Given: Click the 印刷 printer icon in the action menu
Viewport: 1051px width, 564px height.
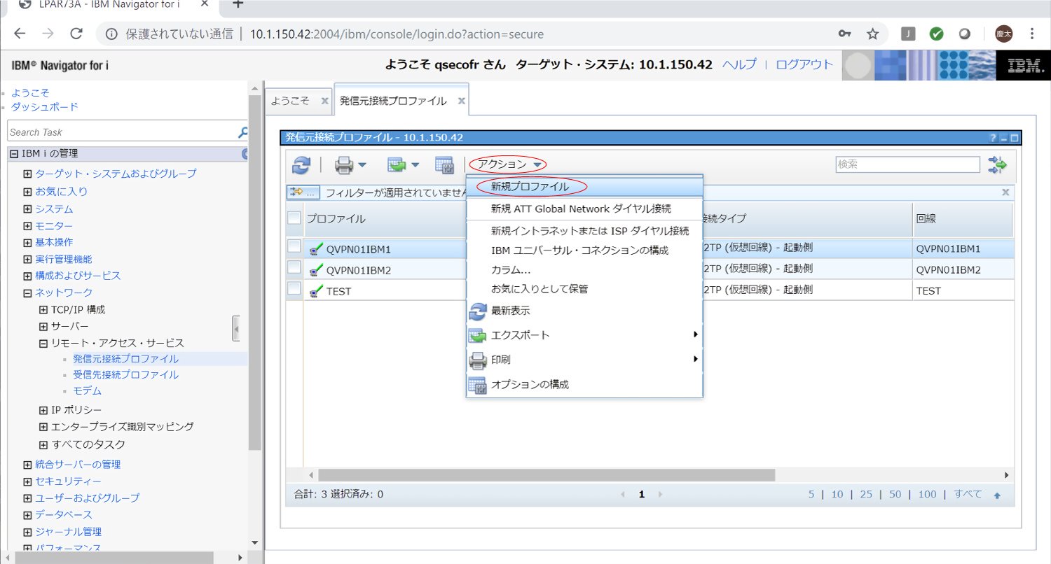Looking at the screenshot, I should point(477,360).
